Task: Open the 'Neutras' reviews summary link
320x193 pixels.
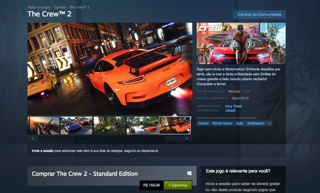Action: pos(234,91)
